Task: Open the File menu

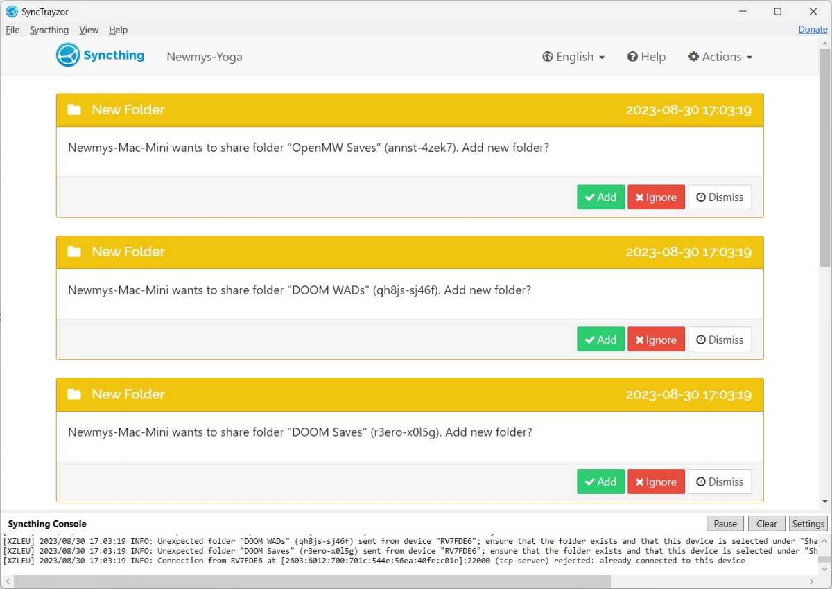Action: pos(12,30)
